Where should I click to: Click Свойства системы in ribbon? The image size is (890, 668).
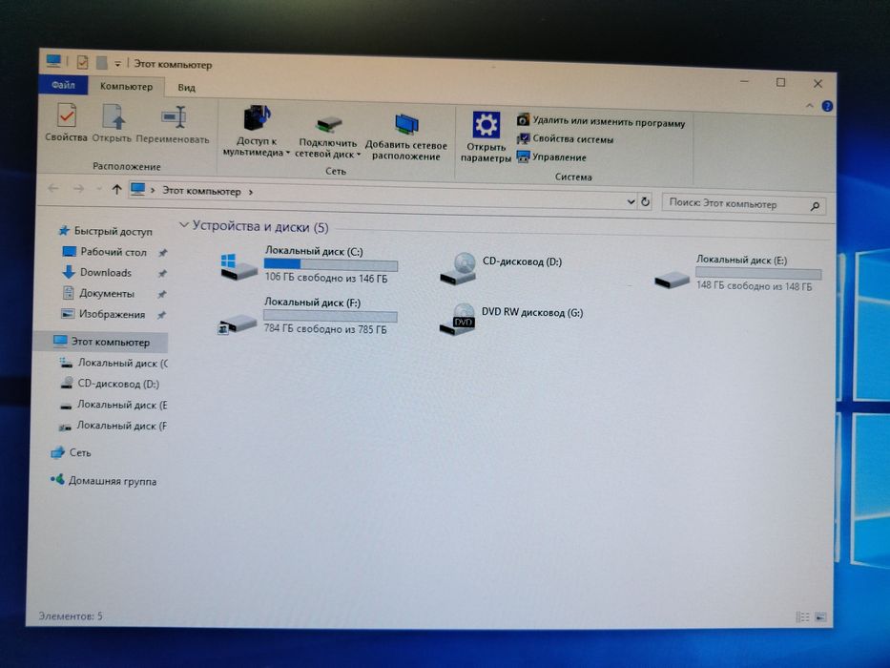566,139
